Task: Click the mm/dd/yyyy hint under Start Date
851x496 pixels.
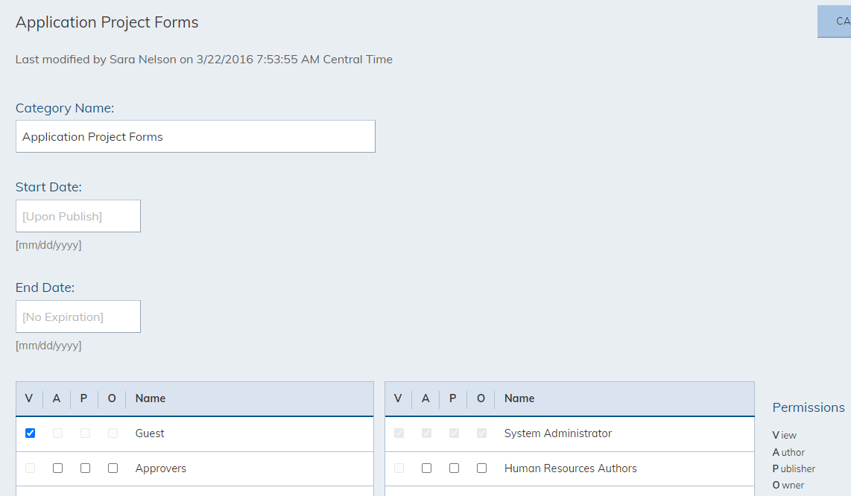Action: point(48,245)
